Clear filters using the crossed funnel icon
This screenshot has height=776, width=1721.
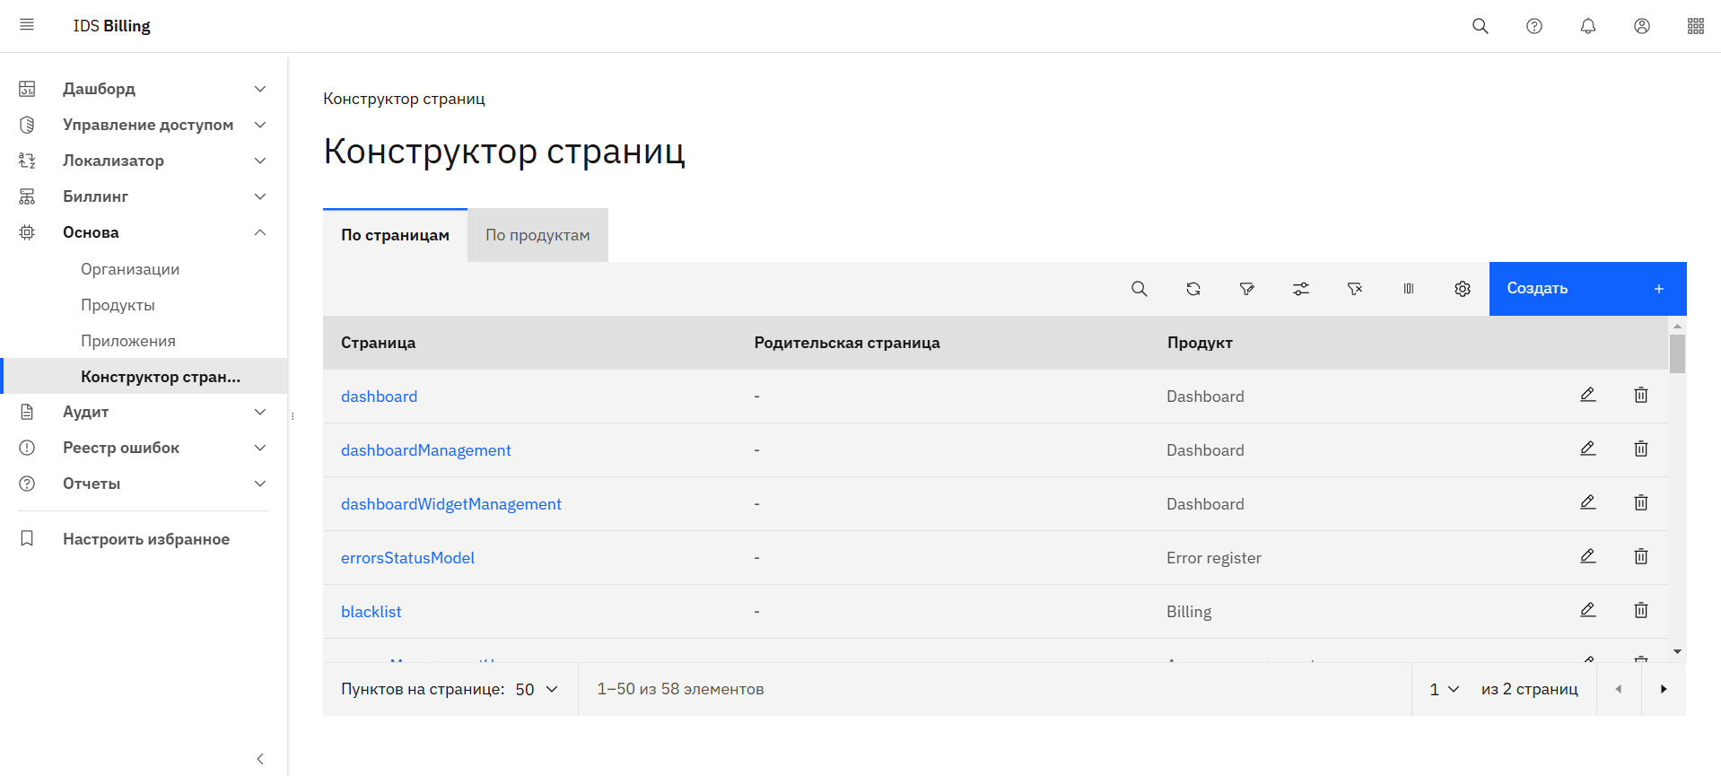coord(1354,289)
